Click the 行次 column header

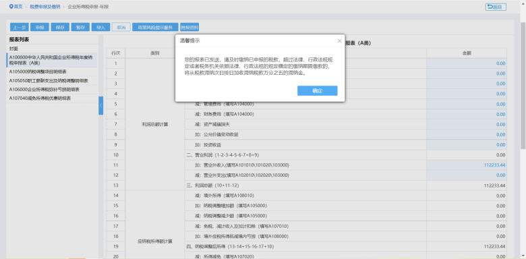[116, 53]
